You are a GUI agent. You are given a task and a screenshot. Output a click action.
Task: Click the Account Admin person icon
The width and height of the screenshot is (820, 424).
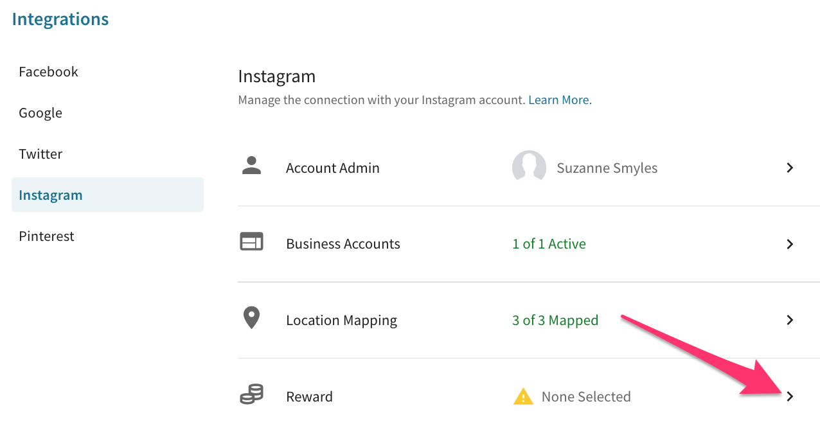pyautogui.click(x=251, y=166)
